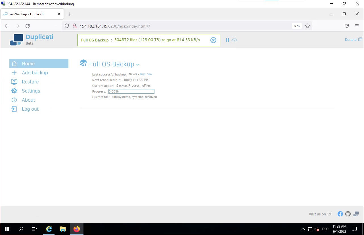
Task: Click the backup progress bar
Action: [x=131, y=91]
